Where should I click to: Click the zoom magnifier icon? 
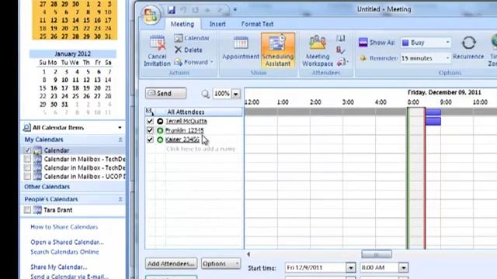coord(205,94)
